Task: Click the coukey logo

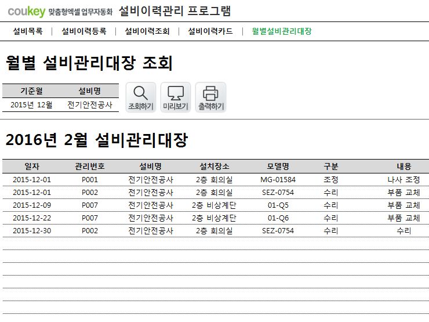Action: pos(27,12)
